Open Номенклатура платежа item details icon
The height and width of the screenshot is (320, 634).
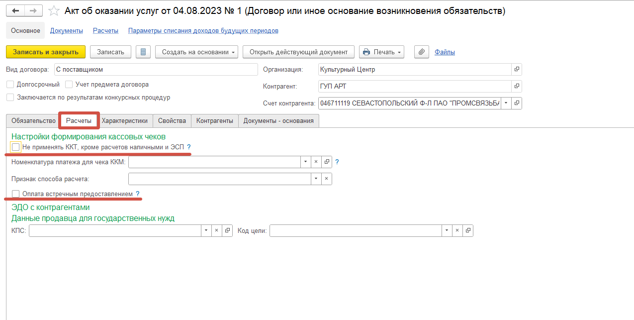pyautogui.click(x=327, y=162)
